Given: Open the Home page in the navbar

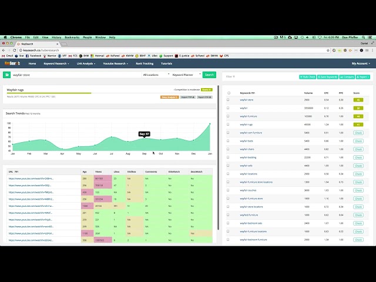Looking at the screenshot, I should point(32,63).
